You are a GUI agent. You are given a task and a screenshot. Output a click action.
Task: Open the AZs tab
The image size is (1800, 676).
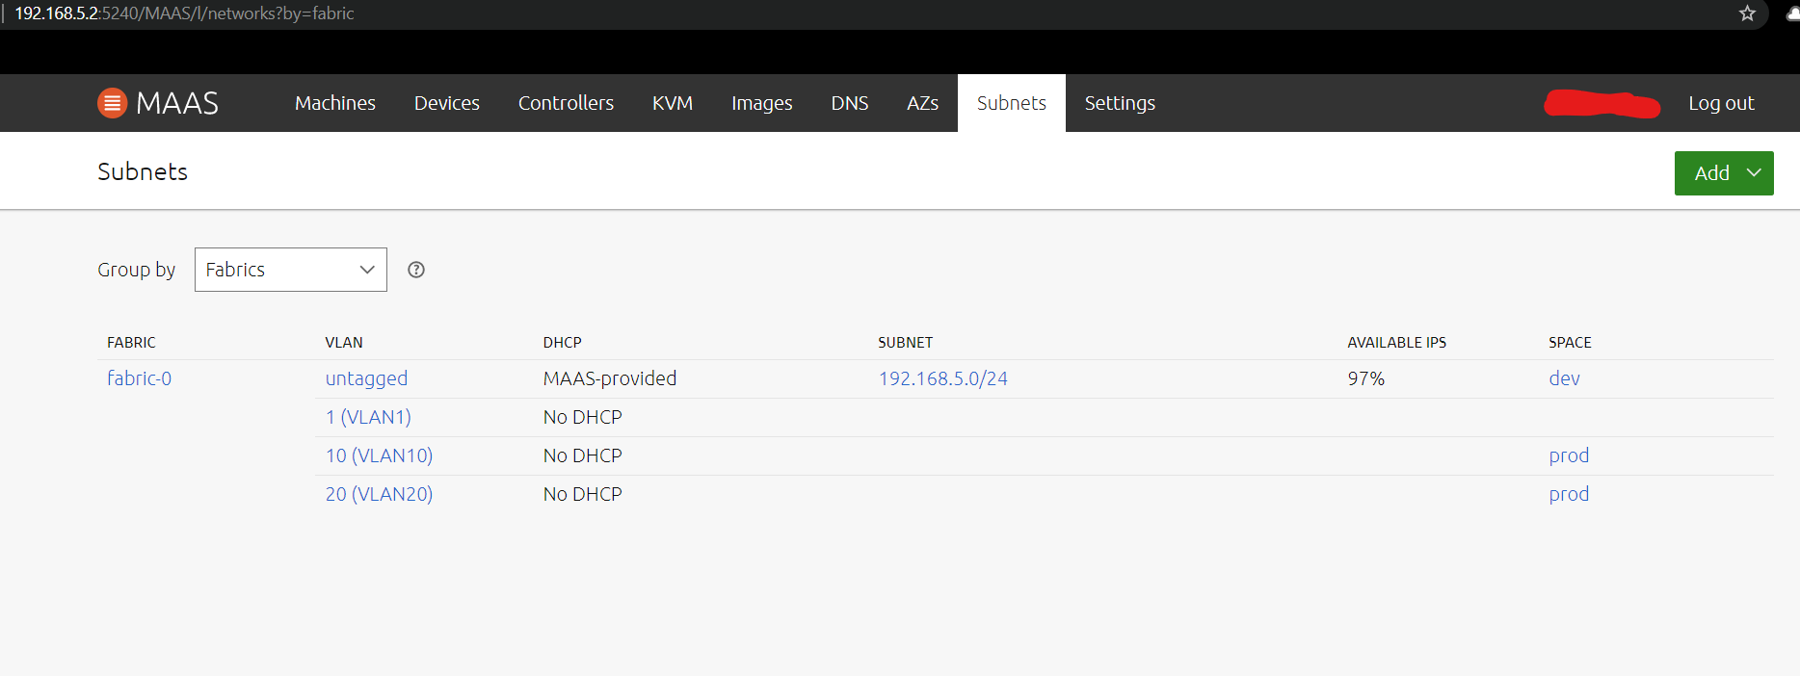(922, 103)
